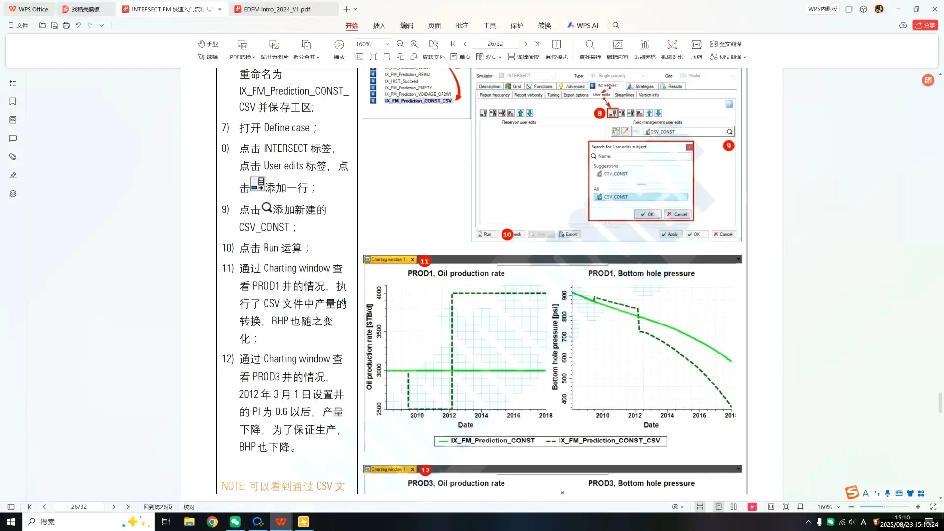The width and height of the screenshot is (944, 531).
Task: Adjust the zoom slider in status bar
Action: point(885,507)
